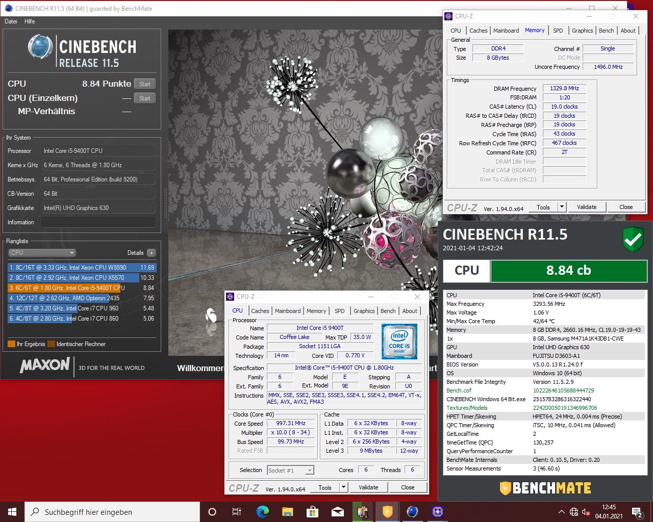653x522 pixels.
Task: Click the muted volume tray icon
Action: 586,512
